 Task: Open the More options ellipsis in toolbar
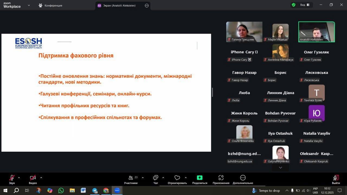coord(243,178)
